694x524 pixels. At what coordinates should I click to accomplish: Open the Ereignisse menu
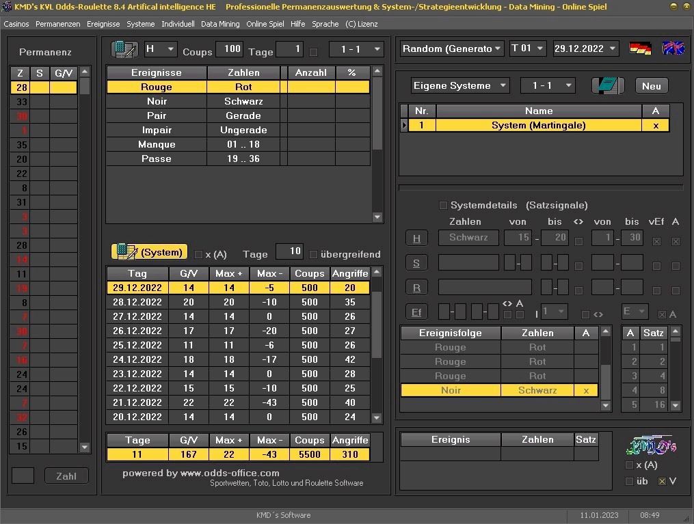coord(103,24)
